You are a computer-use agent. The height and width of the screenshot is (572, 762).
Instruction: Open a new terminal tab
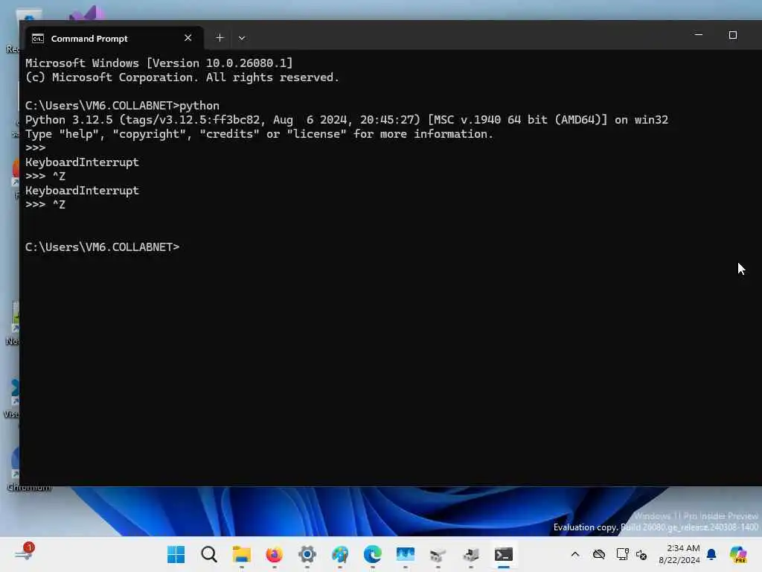pos(220,38)
